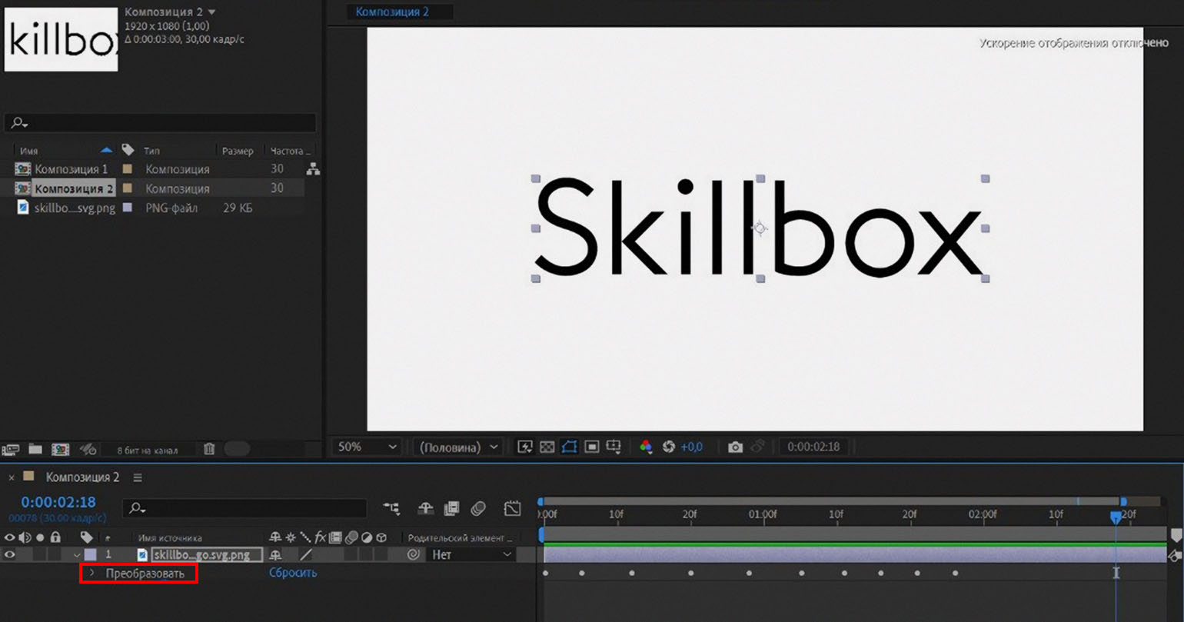Click the Имя источника column header
The width and height of the screenshot is (1184, 622).
tap(170, 538)
